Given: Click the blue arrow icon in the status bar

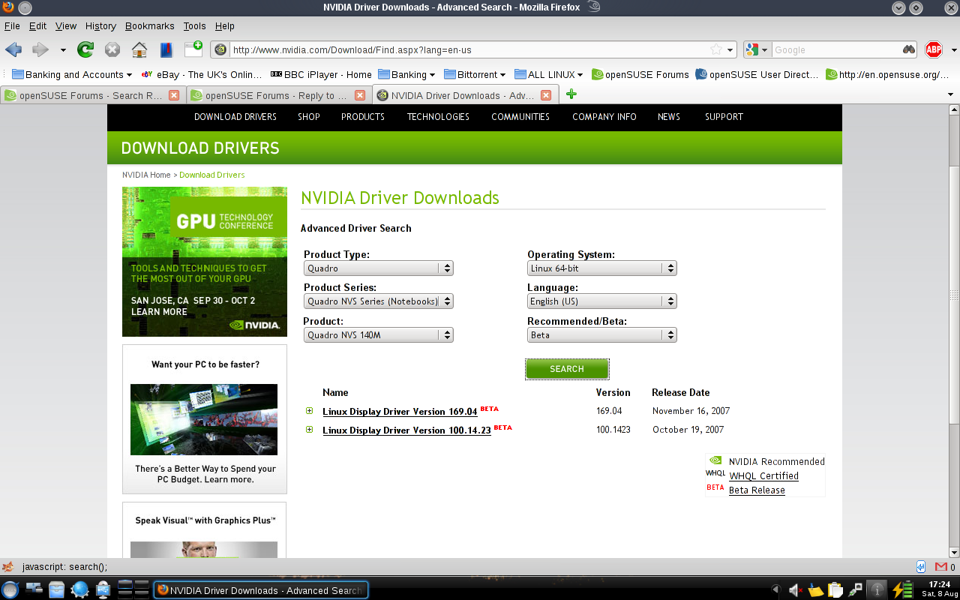Looking at the screenshot, I should pos(921,567).
